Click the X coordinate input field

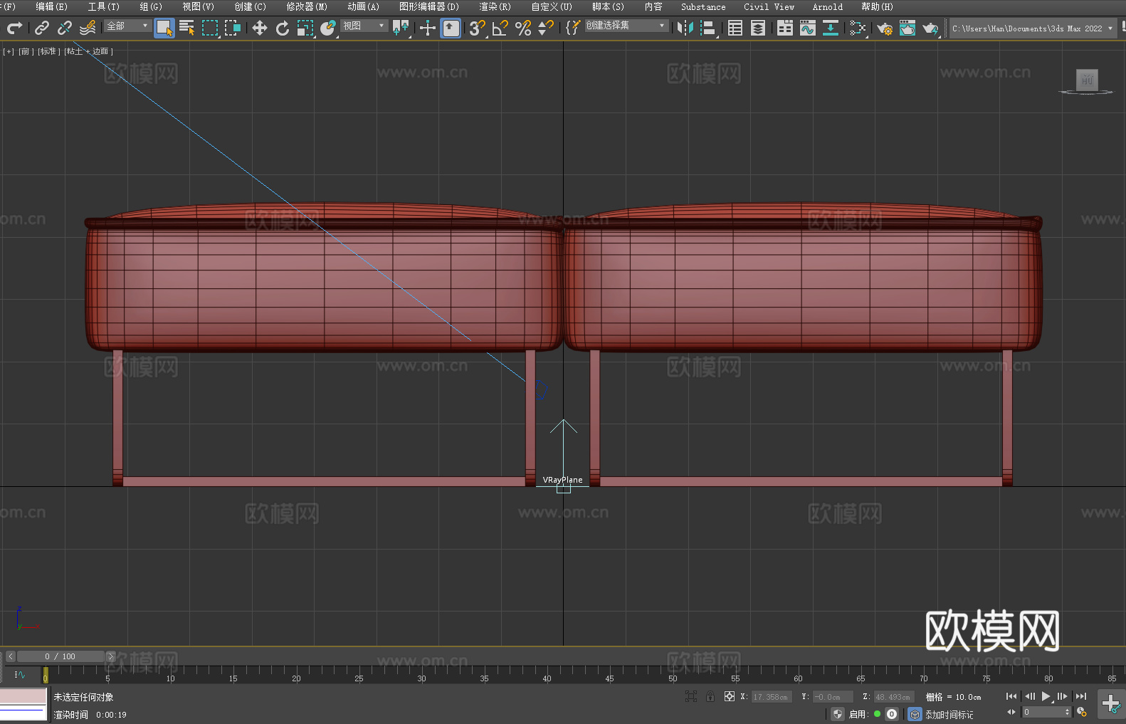[772, 697]
